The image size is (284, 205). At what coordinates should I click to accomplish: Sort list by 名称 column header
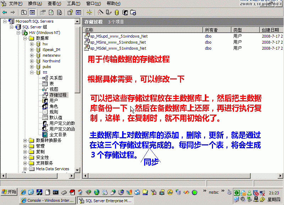pos(143,30)
